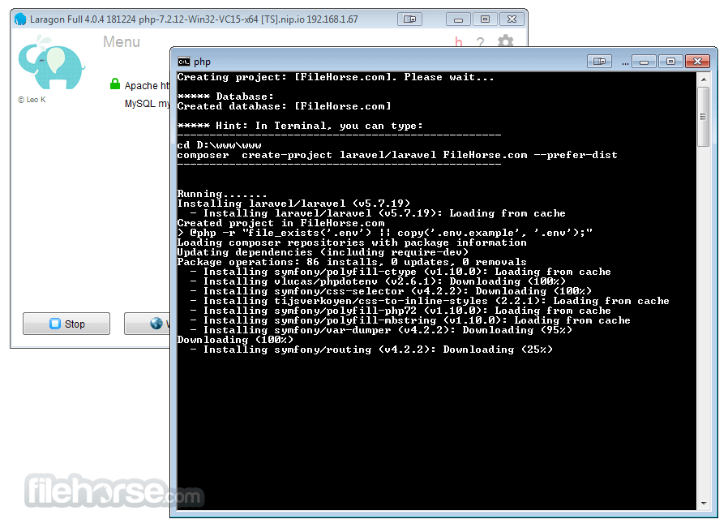Minimize the Laragon window
This screenshot has width=728, height=532.
(458, 19)
